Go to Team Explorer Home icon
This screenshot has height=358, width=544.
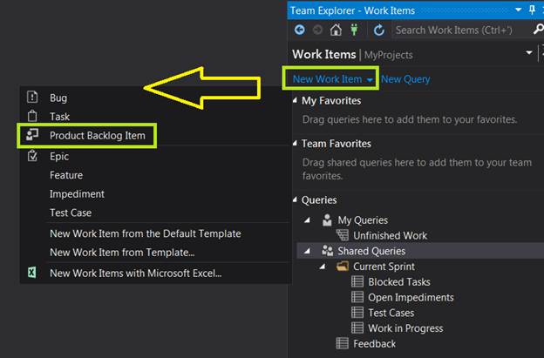336,30
